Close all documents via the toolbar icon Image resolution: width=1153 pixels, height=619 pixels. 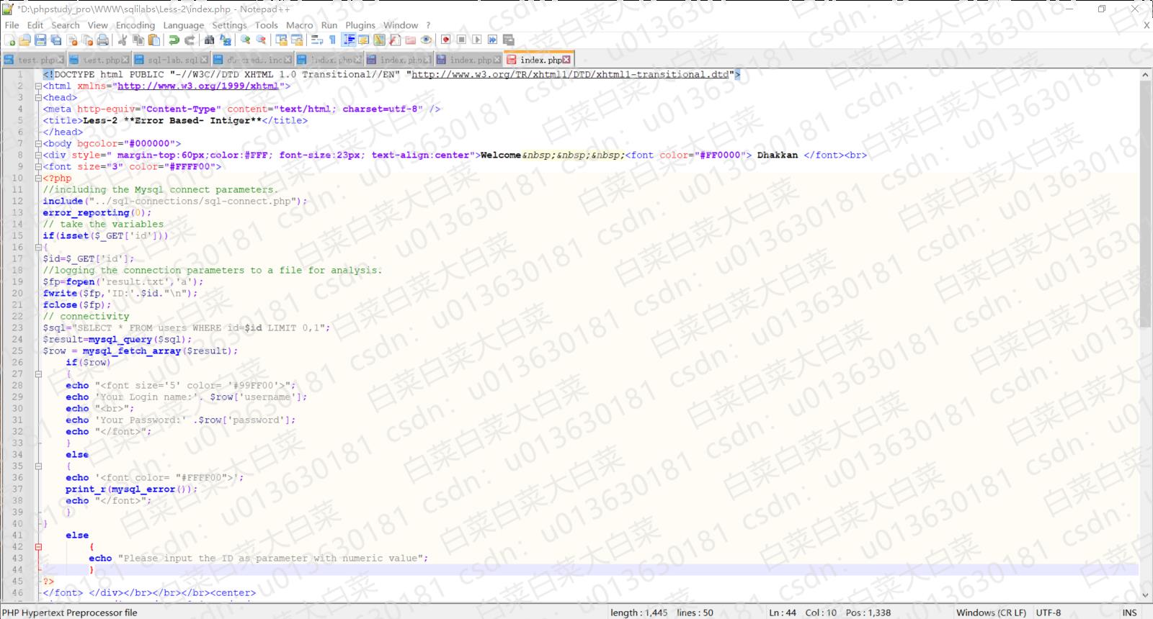(87, 40)
